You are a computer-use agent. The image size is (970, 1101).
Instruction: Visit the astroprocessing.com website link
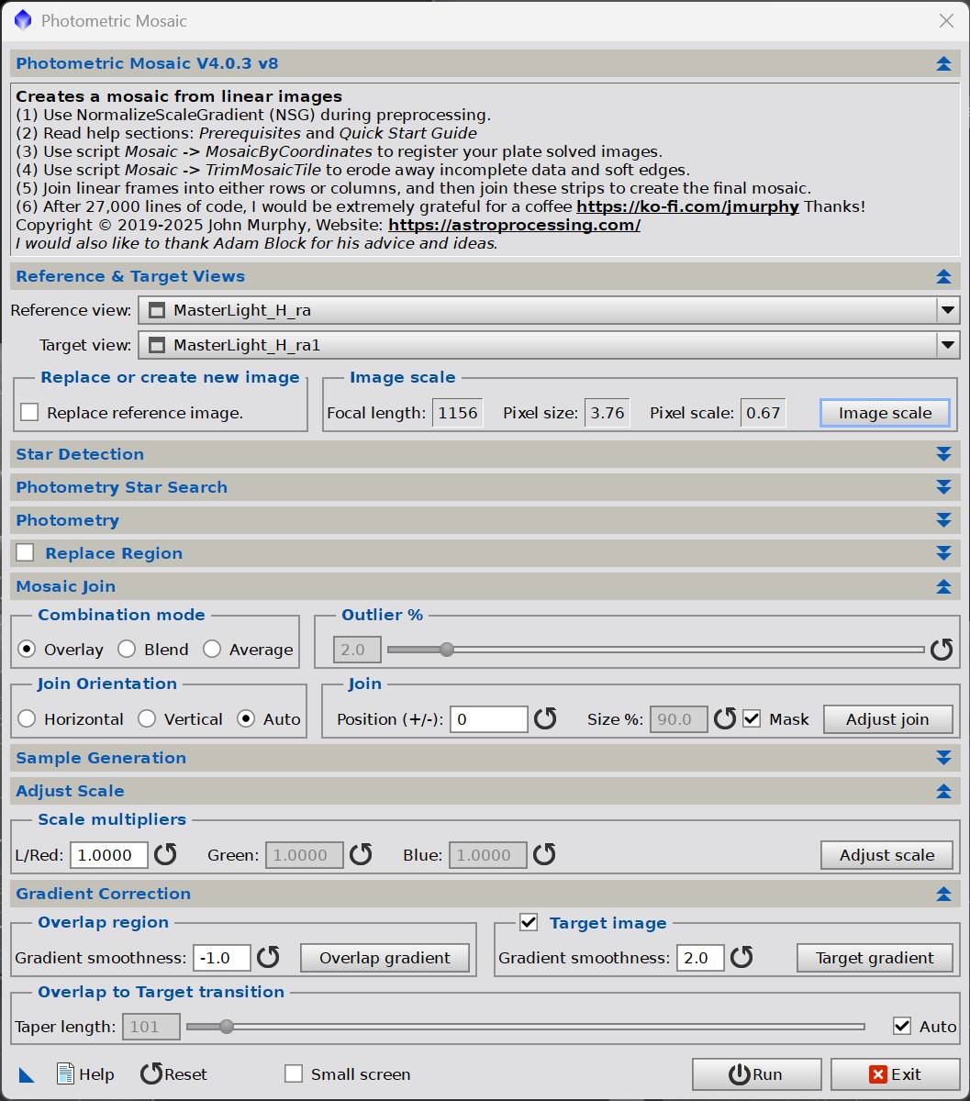(514, 225)
